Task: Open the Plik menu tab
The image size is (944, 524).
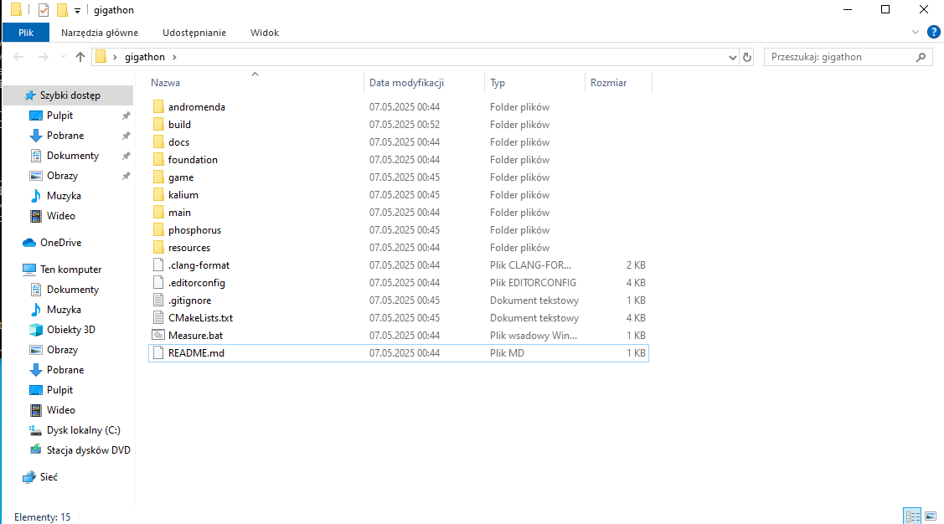Action: click(25, 33)
